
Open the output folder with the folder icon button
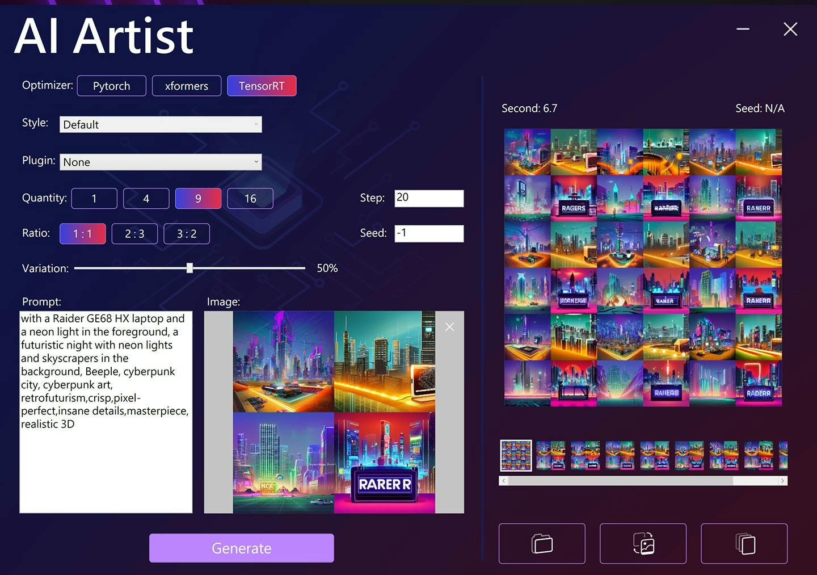coord(542,543)
